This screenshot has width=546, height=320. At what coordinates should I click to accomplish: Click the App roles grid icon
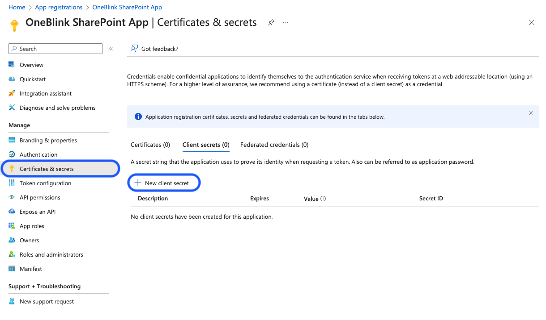coord(12,226)
